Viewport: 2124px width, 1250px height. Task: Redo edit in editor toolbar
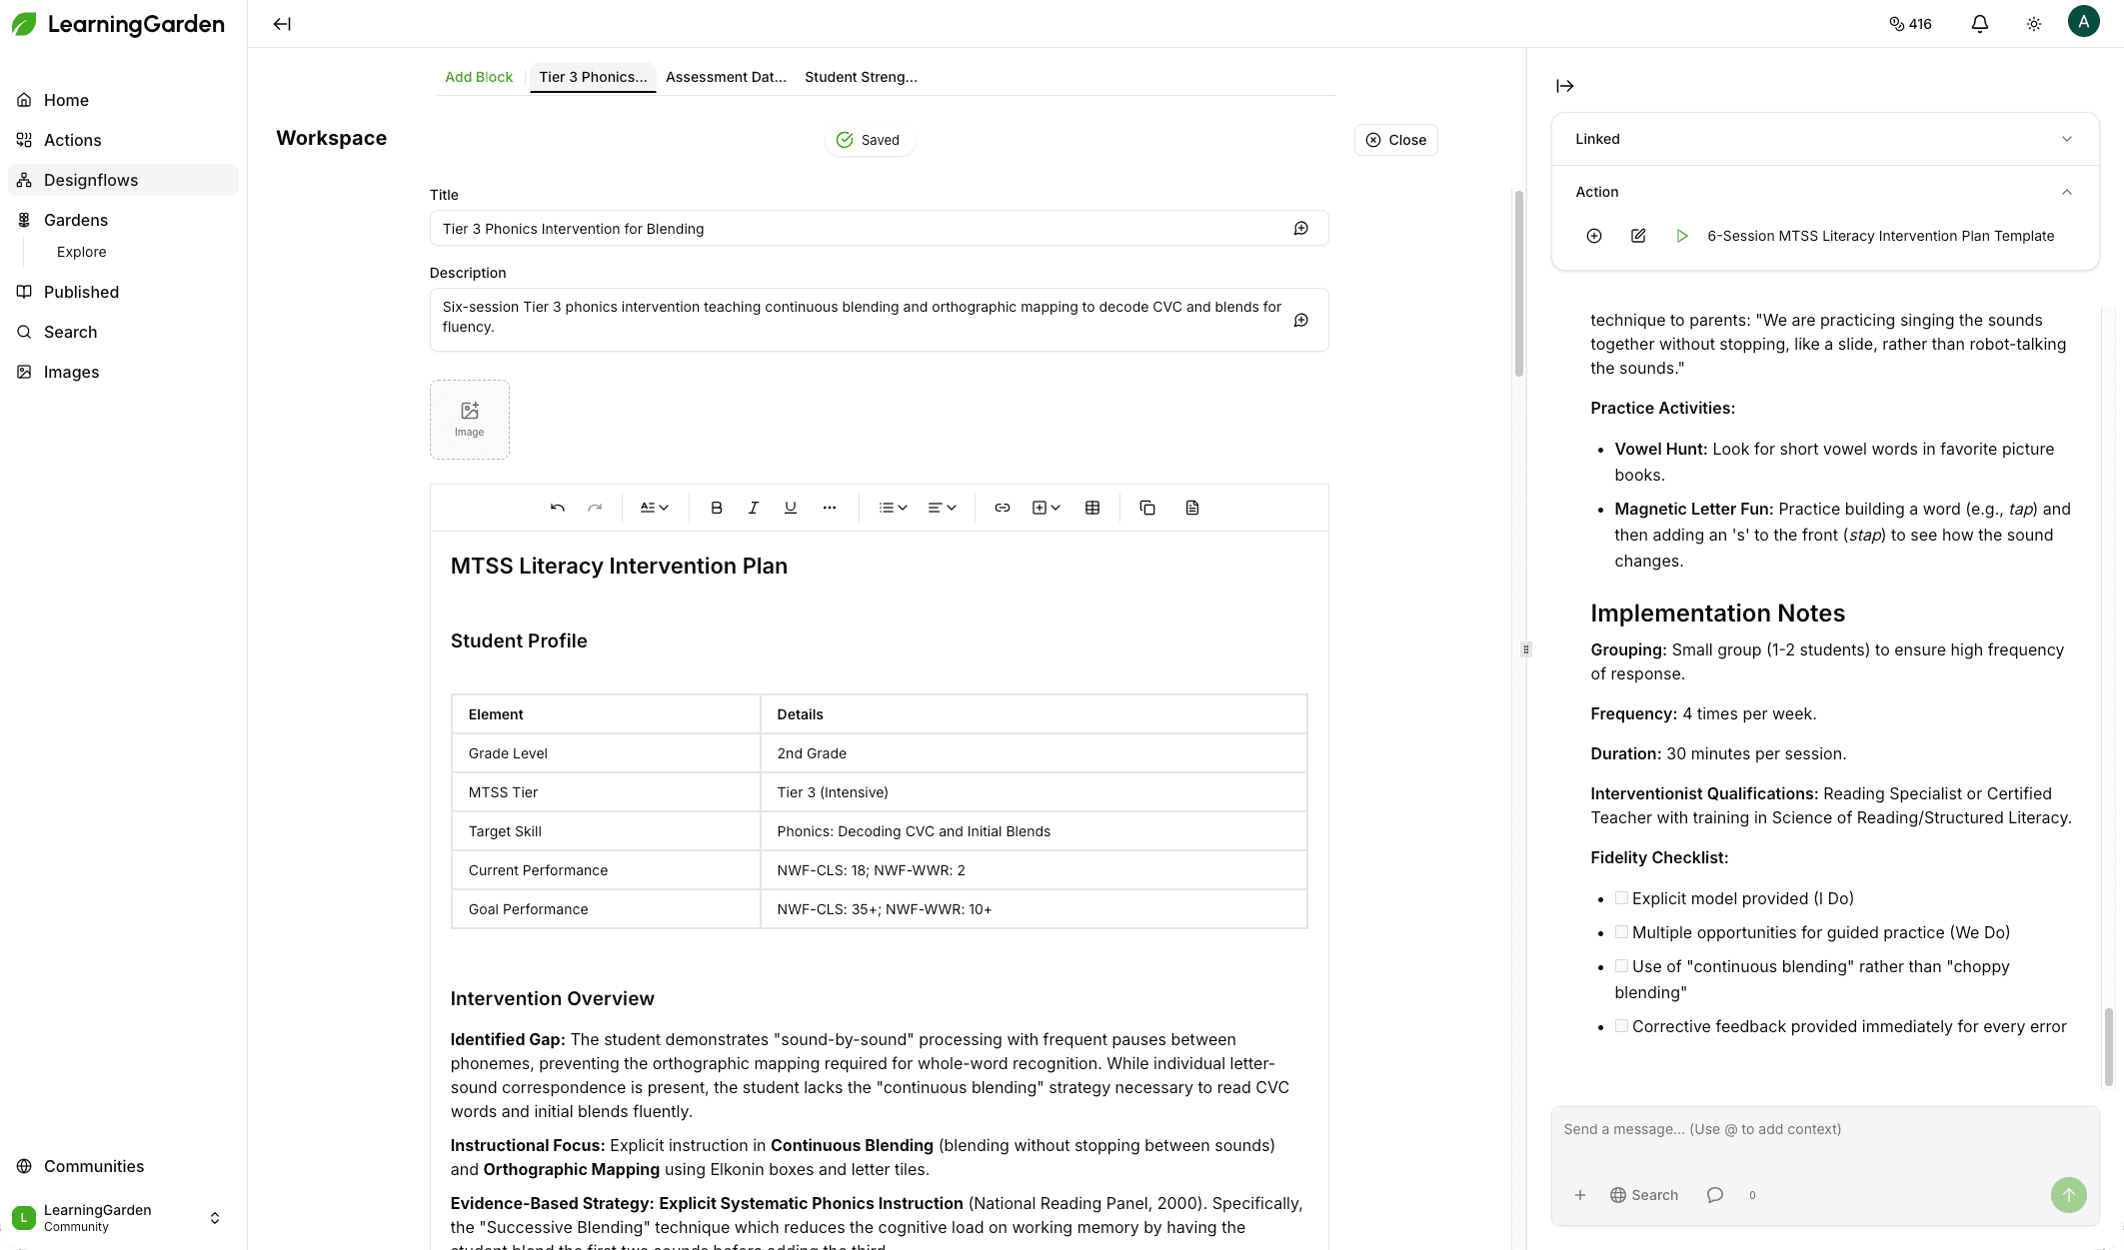595,508
